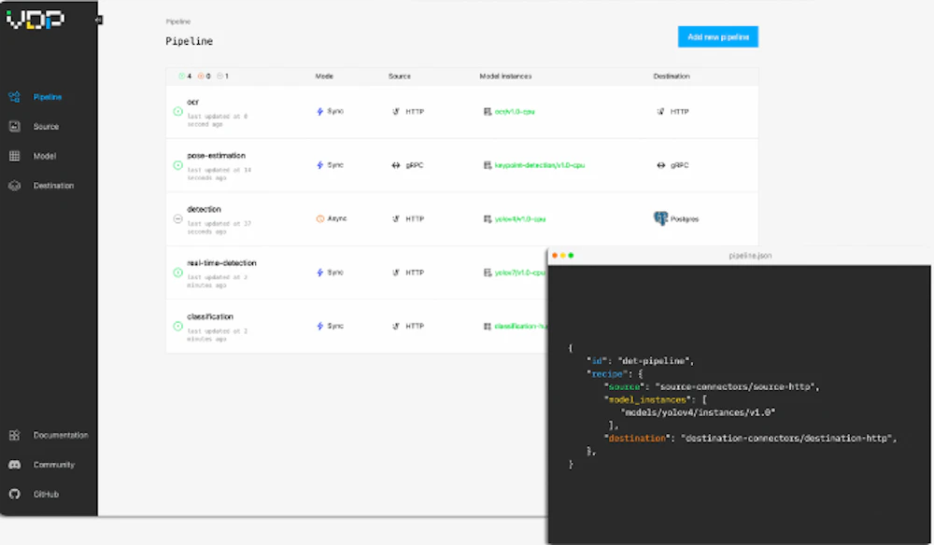This screenshot has width=934, height=545.
Task: Click the GitHub icon in sidebar
Action: point(14,494)
